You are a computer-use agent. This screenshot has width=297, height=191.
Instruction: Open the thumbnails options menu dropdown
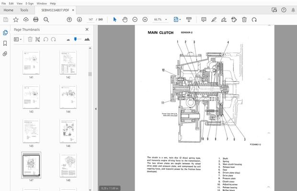point(18,39)
